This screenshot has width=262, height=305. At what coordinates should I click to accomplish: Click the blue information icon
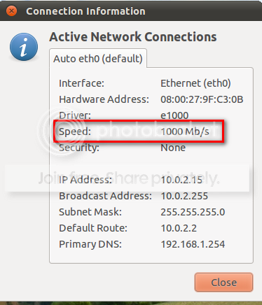tap(24, 47)
